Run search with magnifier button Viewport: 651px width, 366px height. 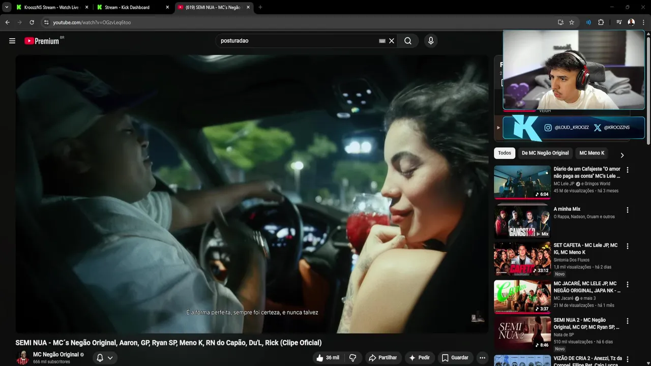408,41
